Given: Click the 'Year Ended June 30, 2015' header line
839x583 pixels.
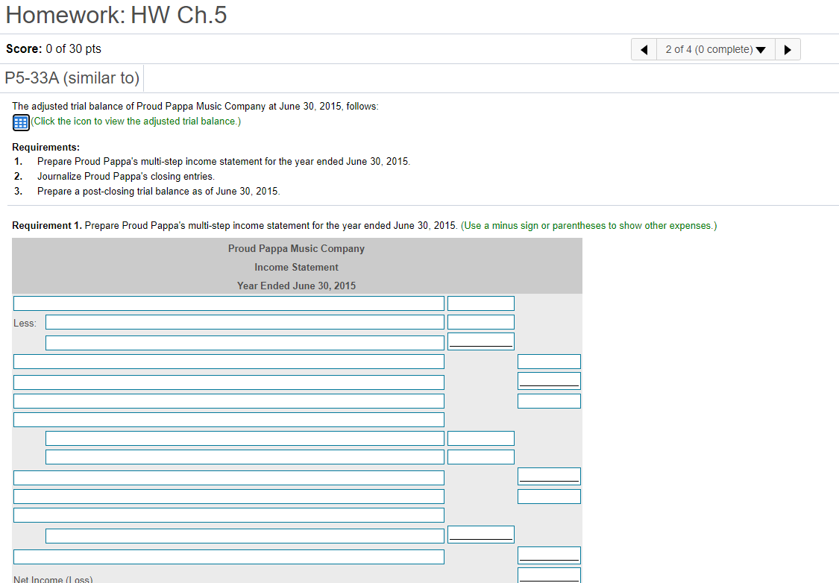Looking at the screenshot, I should click(x=296, y=286).
